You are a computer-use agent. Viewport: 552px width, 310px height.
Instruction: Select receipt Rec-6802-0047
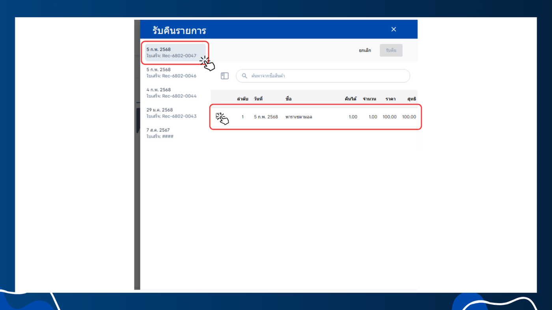click(x=175, y=53)
